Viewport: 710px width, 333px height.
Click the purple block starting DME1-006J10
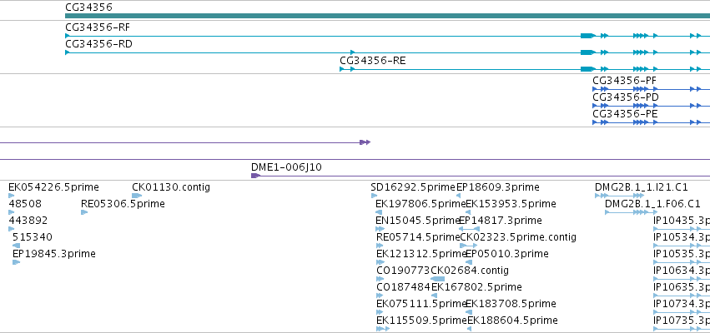tap(255, 176)
